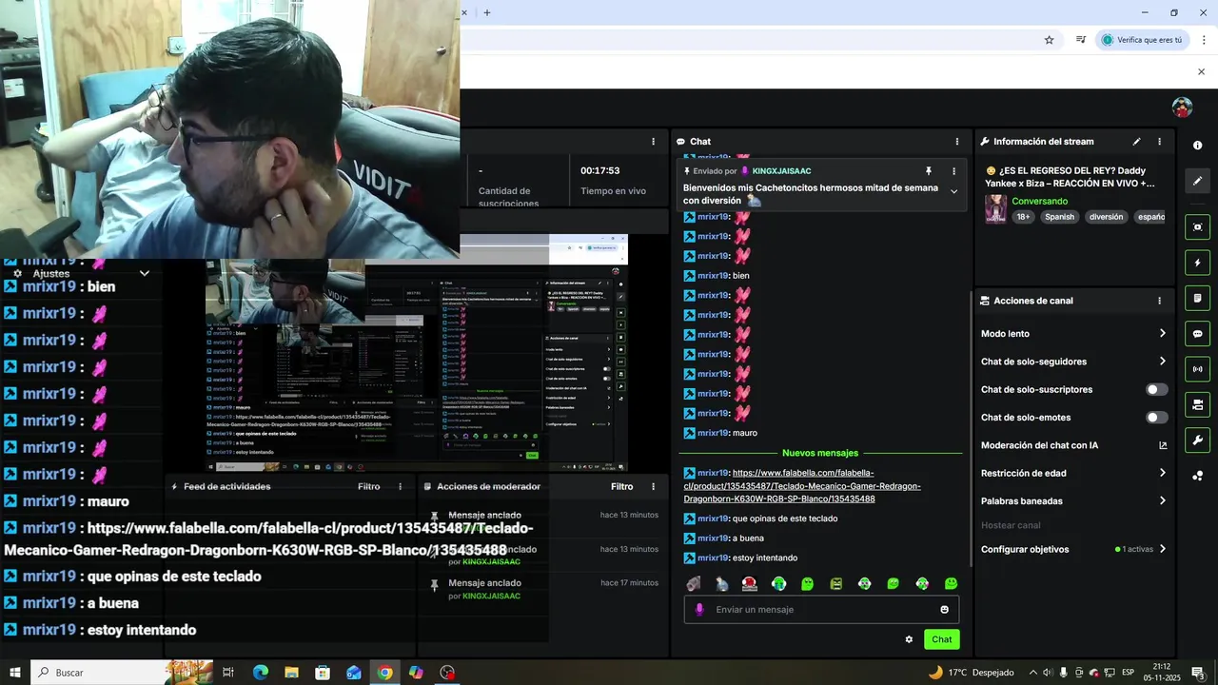The height and width of the screenshot is (685, 1218).
Task: Click in the Enviar un mensaje field
Action: coord(821,610)
